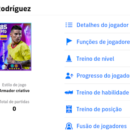Open Funções de jogadores
Screen dimensions: 130x130
pyautogui.click(x=103, y=42)
